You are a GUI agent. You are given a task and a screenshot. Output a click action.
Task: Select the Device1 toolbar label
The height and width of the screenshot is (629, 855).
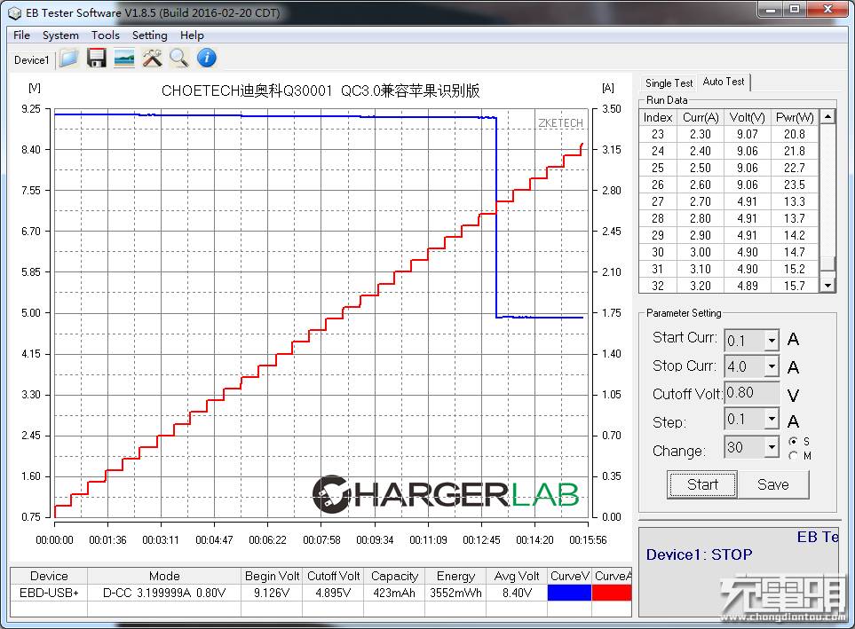tap(31, 60)
